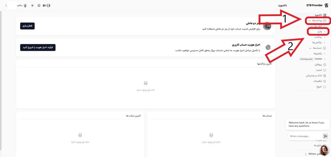Select برداشت withdrawal in sidebar
This screenshot has width=331, height=157.
click(318, 37)
